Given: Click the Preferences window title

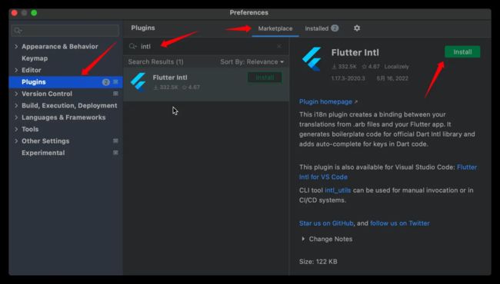Looking at the screenshot, I should click(x=249, y=13).
